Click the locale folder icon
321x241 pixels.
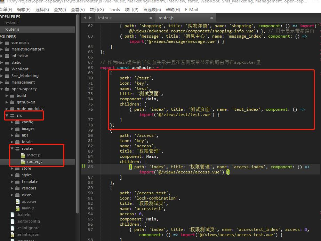point(17,142)
